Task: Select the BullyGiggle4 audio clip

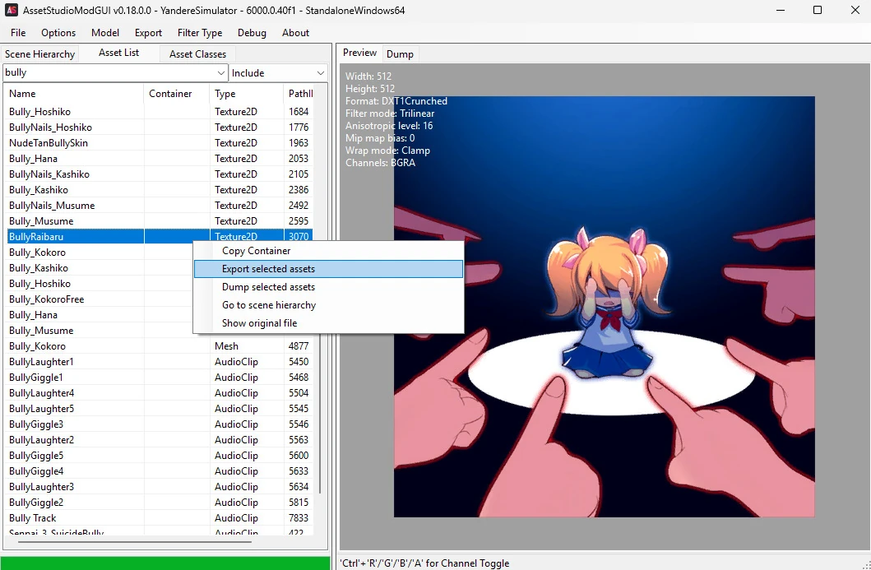Action: [160, 471]
